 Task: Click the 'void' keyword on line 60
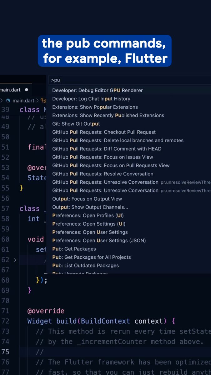click(36, 239)
